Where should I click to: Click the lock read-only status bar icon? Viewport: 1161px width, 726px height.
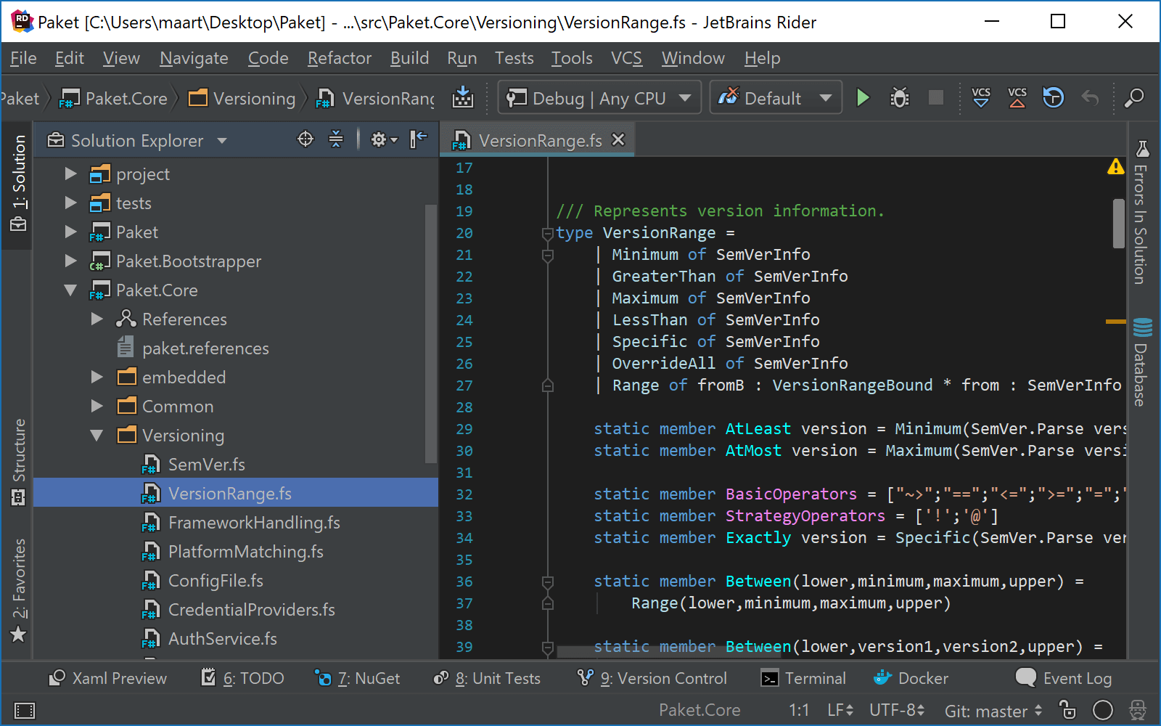pos(1067,709)
